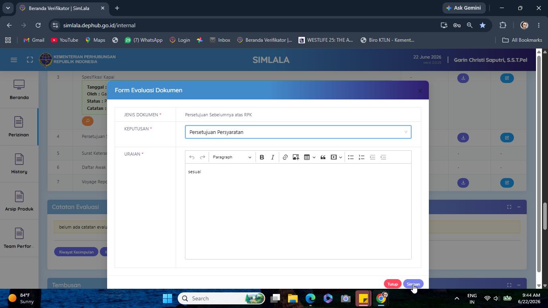This screenshot has width=548, height=308.
Task: Reload the page
Action: click(x=38, y=25)
